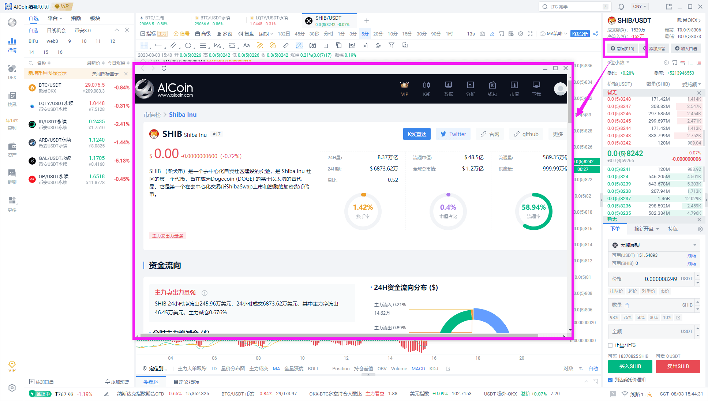Screen dimensions: 708x401
Task: Open the Twitter link for SHIB
Action: tap(454, 134)
